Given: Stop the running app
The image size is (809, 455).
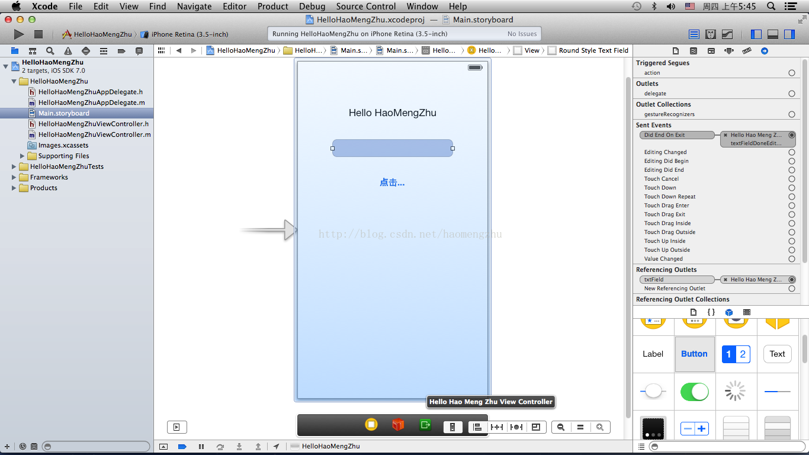Looking at the screenshot, I should 38,34.
